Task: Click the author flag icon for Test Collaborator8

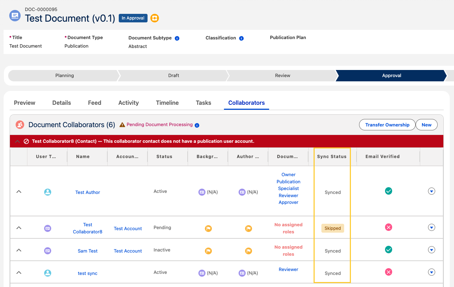Action: pyautogui.click(x=249, y=228)
